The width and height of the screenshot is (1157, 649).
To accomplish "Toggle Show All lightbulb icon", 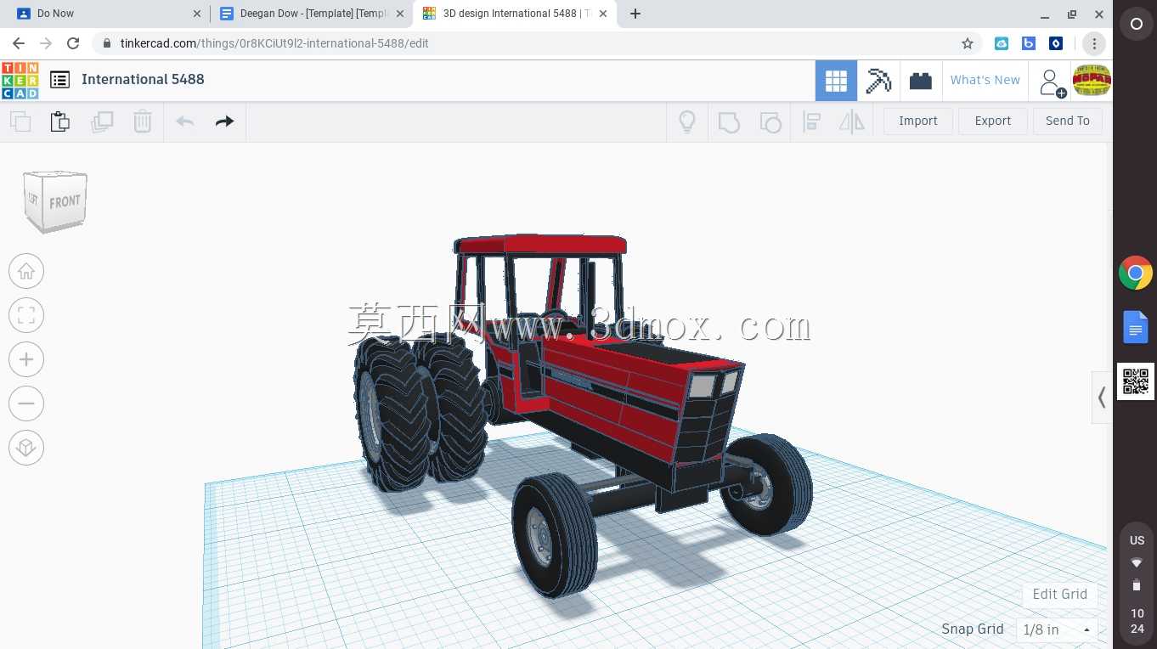I will pyautogui.click(x=687, y=121).
